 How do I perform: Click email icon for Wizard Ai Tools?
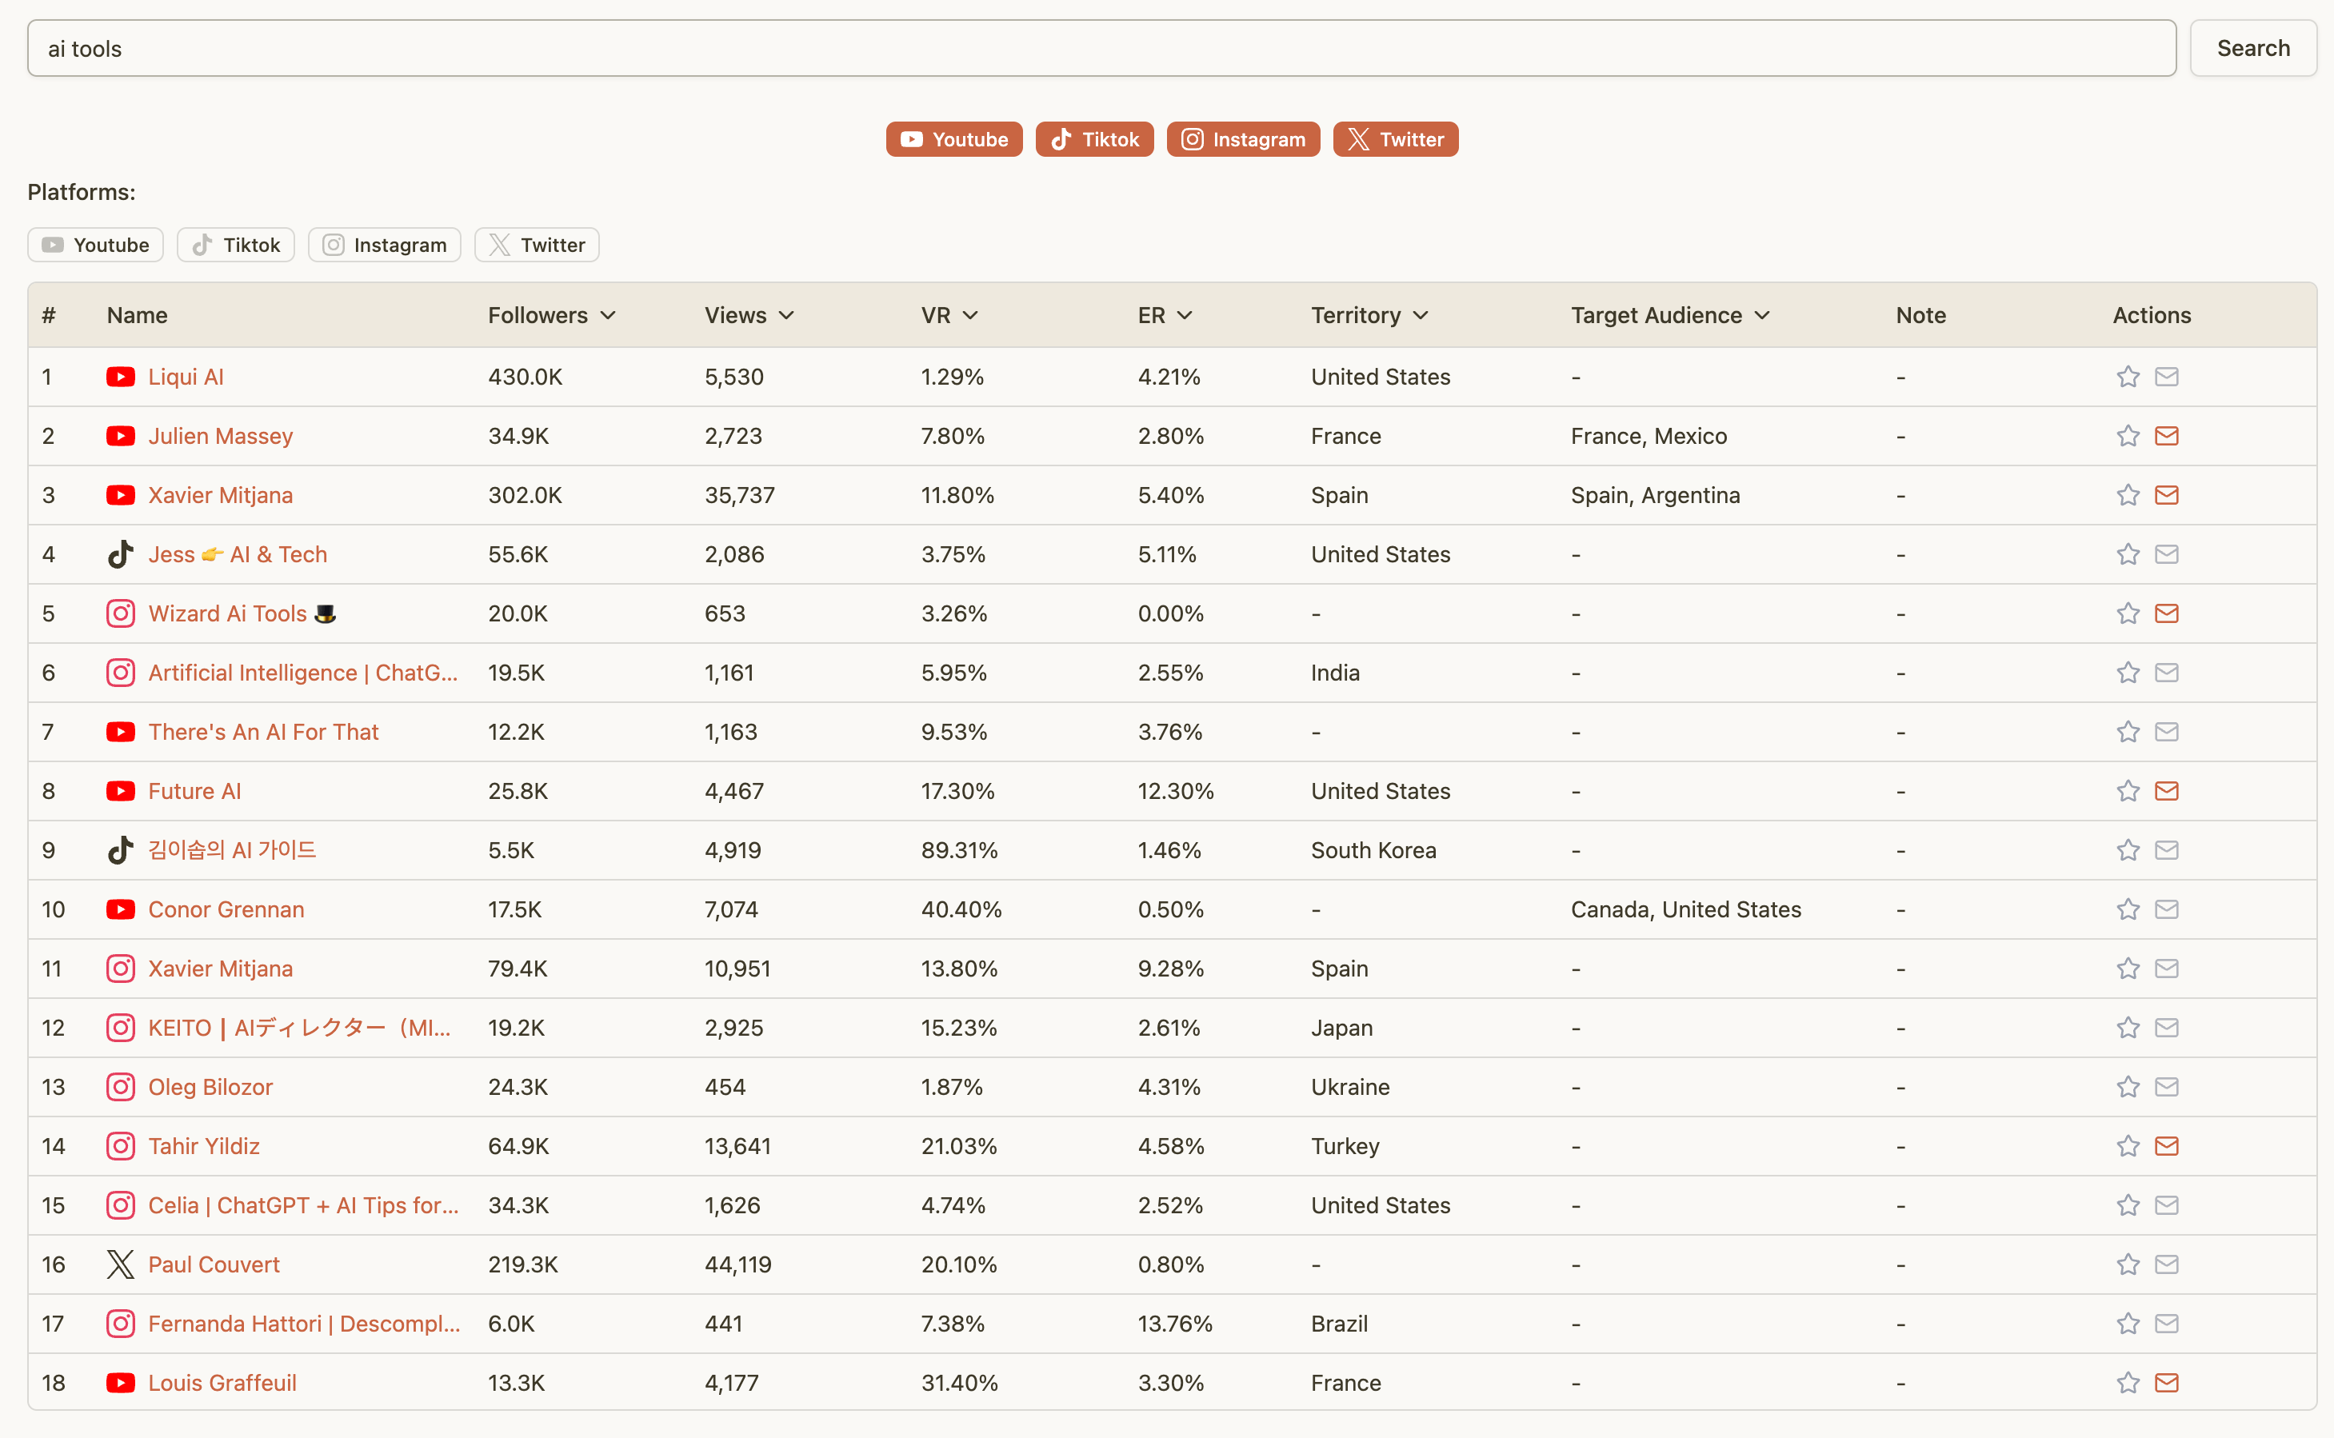click(x=2167, y=613)
